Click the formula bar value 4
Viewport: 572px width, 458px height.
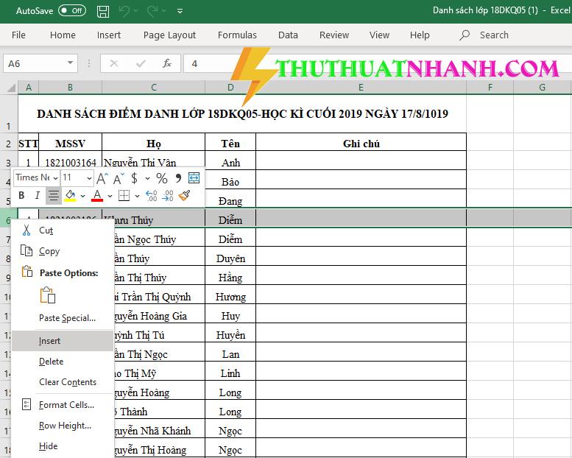point(194,64)
